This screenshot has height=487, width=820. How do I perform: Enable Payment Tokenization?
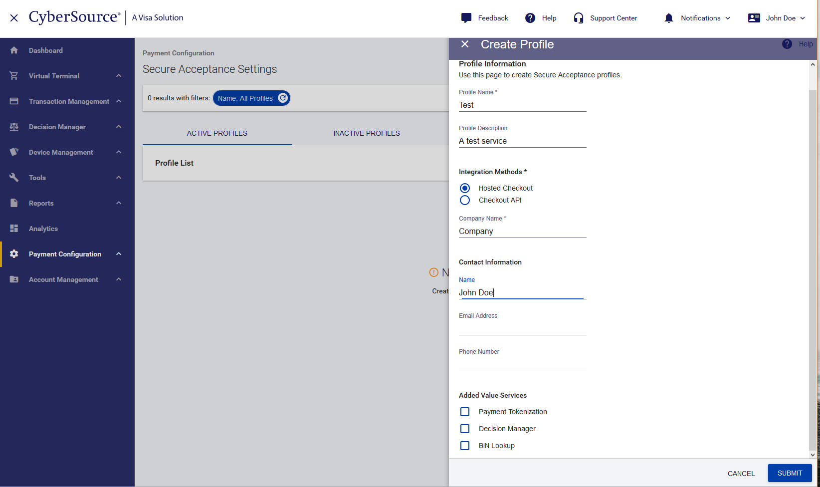tap(464, 412)
